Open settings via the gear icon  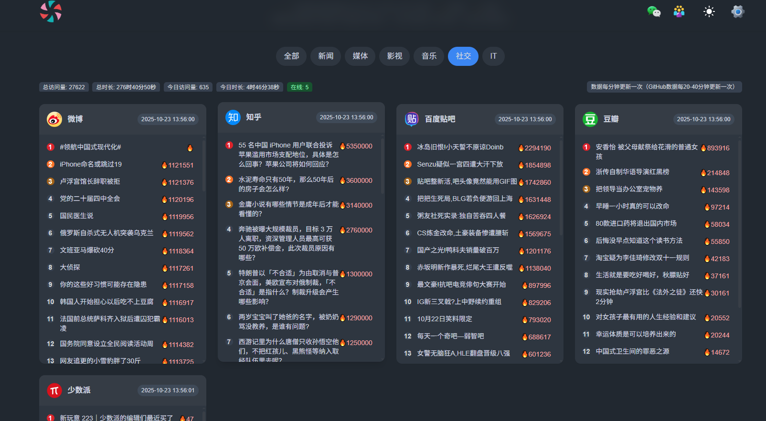point(737,11)
